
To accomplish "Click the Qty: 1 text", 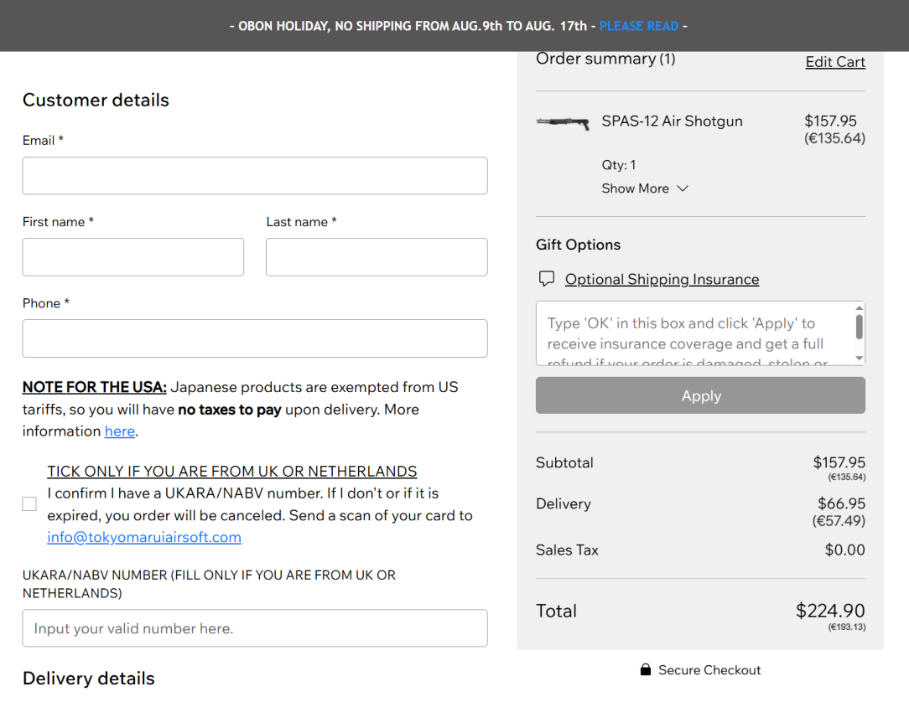I will tap(619, 165).
